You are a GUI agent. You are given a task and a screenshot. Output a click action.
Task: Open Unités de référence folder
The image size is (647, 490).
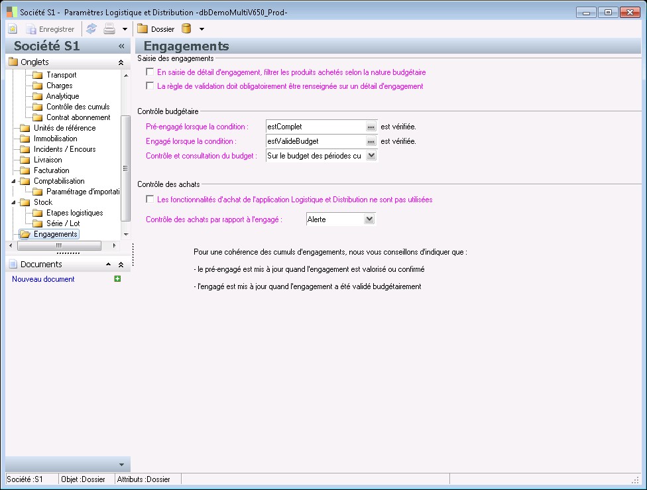pos(64,128)
